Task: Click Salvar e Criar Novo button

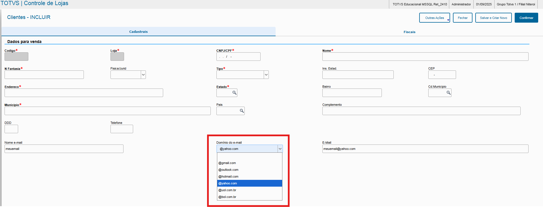Action: pyautogui.click(x=493, y=18)
